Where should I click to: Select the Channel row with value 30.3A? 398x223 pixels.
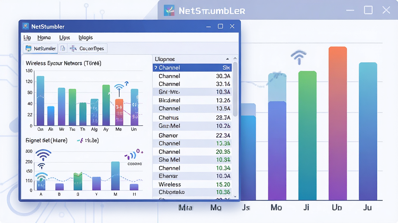pyautogui.click(x=192, y=76)
